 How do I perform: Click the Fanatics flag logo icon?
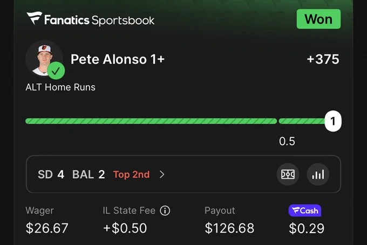pyautogui.click(x=34, y=18)
